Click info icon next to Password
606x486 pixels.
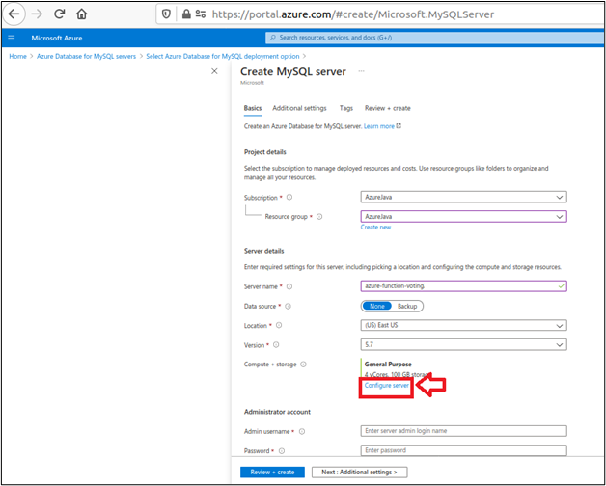(x=282, y=451)
